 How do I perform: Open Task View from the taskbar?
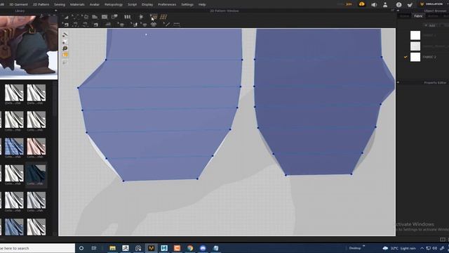(94, 248)
